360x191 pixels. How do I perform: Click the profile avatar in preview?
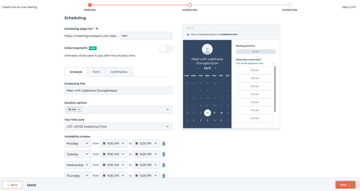click(x=207, y=49)
